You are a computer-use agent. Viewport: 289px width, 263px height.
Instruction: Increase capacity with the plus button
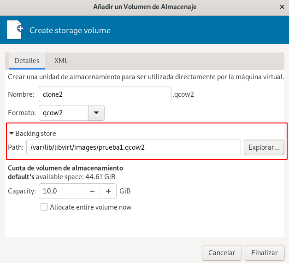click(108, 191)
